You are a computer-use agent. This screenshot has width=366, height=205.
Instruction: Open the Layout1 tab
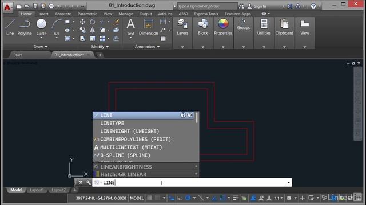click(37, 190)
